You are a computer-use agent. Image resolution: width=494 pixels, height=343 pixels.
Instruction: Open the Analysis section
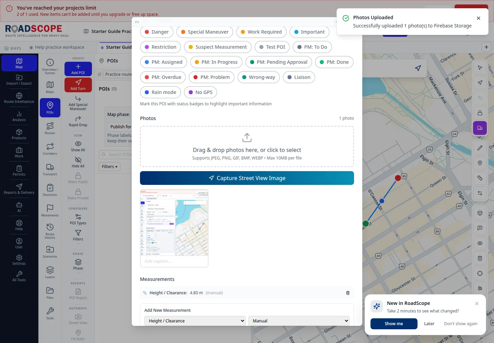tap(19, 116)
